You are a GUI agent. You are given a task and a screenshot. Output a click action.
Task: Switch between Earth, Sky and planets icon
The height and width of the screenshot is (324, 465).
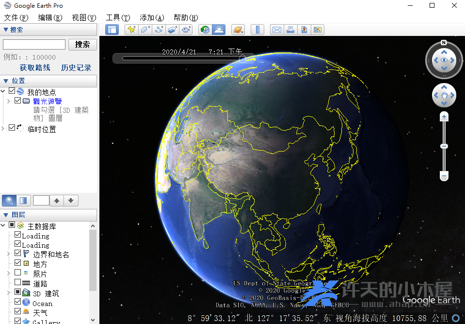point(238,30)
